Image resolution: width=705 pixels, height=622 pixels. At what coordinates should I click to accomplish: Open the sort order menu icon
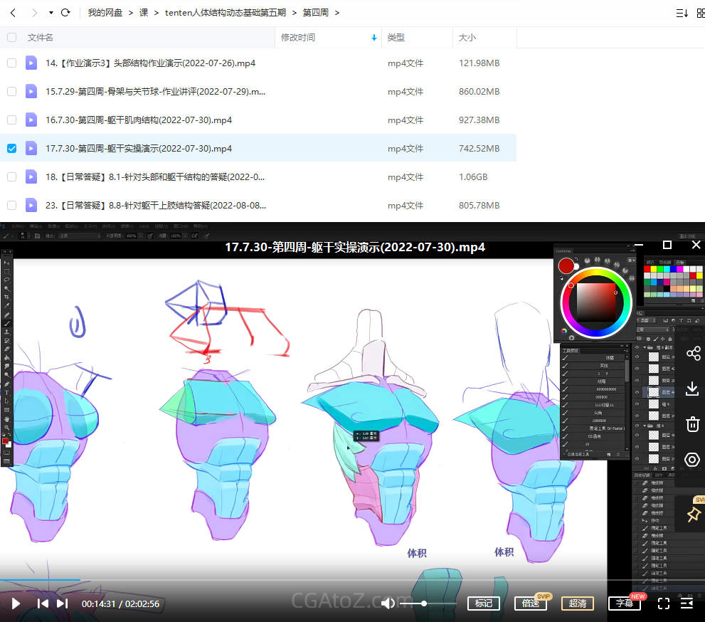click(x=681, y=13)
